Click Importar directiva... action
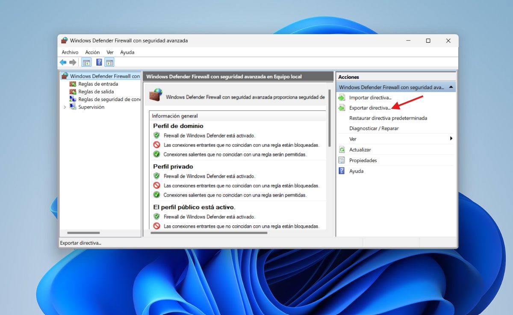513x315 pixels. tap(370, 98)
